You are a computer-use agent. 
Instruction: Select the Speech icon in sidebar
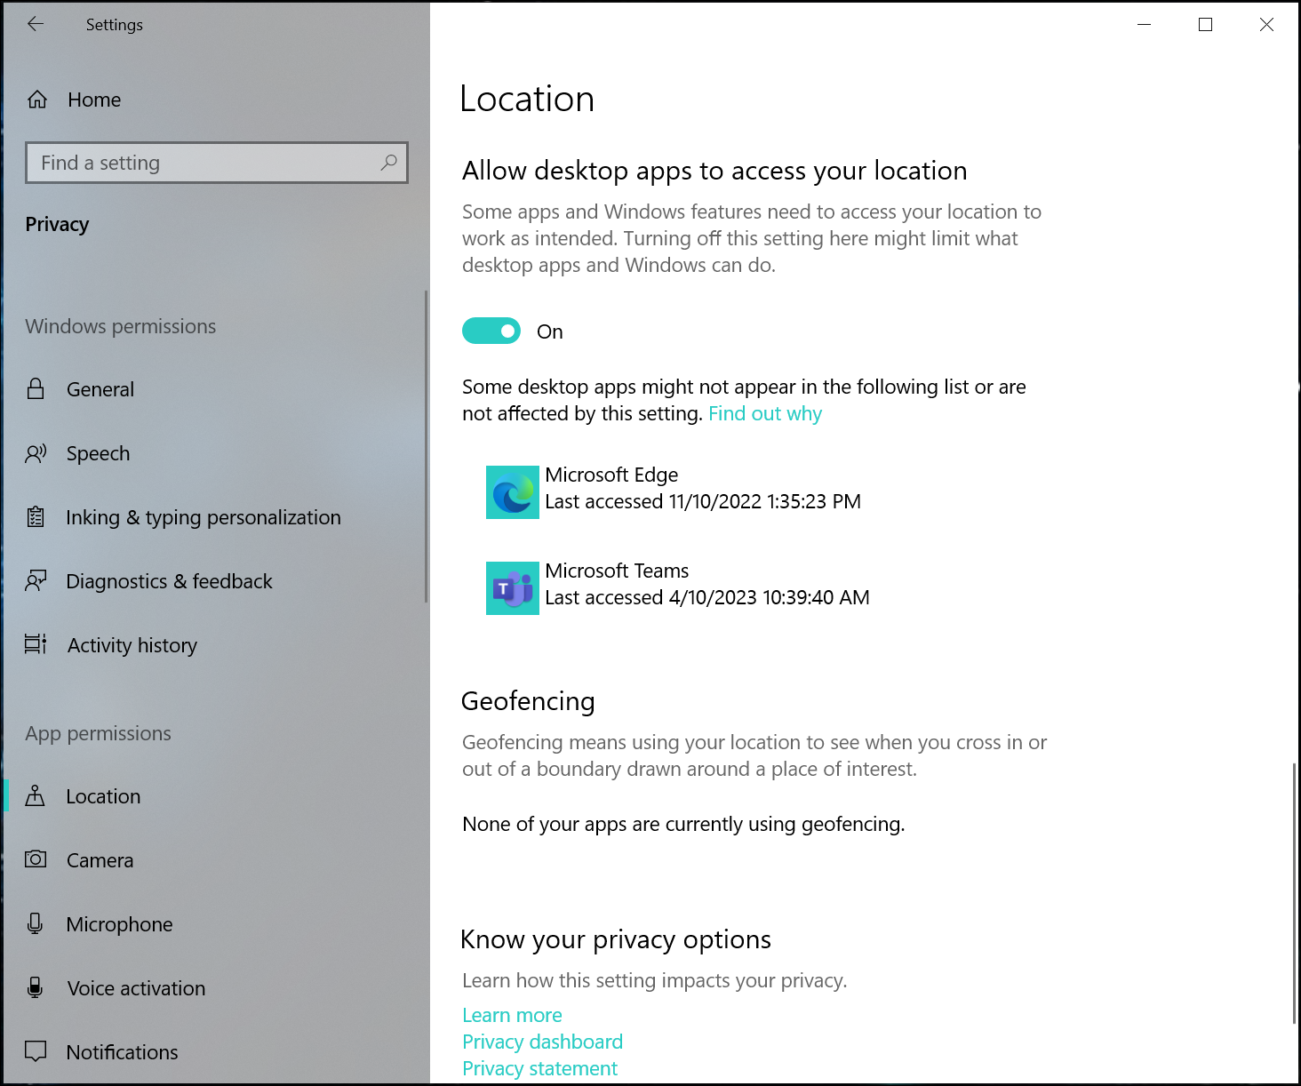(36, 453)
